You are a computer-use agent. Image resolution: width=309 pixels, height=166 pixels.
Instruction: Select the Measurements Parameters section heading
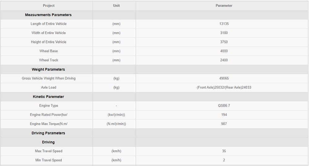point(48,15)
